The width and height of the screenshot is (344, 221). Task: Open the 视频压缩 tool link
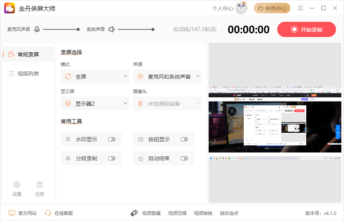pyautogui.click(x=177, y=213)
